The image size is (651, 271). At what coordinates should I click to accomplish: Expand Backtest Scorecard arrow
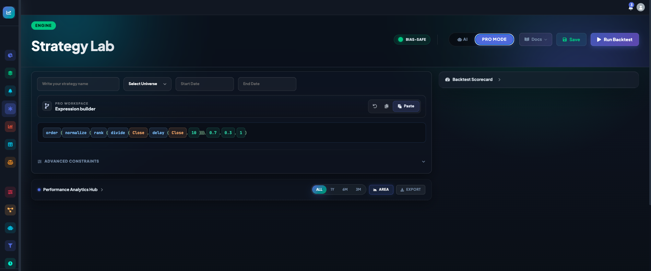(499, 80)
